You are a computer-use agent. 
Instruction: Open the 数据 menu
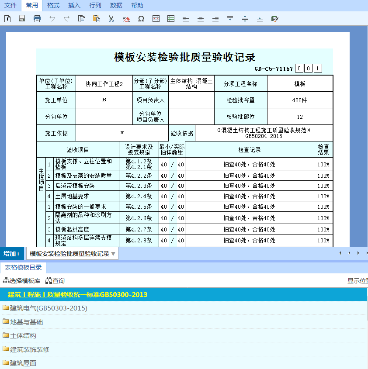116,5
